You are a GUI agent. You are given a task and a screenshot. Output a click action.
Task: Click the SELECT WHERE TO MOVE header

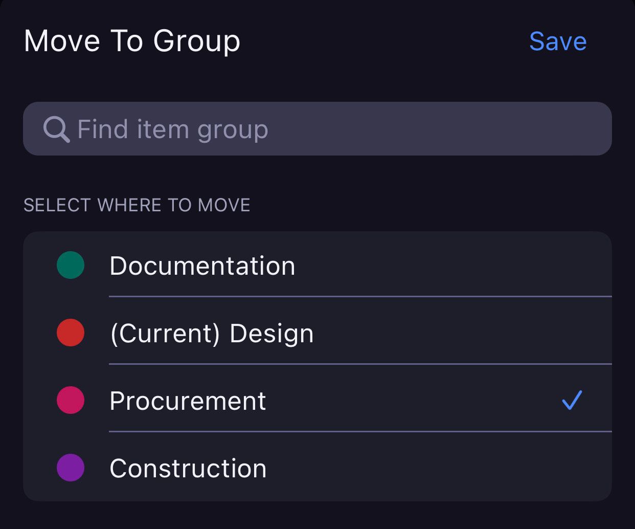click(137, 205)
